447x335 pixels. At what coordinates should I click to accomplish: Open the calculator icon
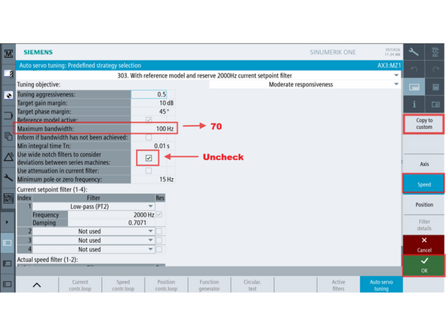click(435, 87)
